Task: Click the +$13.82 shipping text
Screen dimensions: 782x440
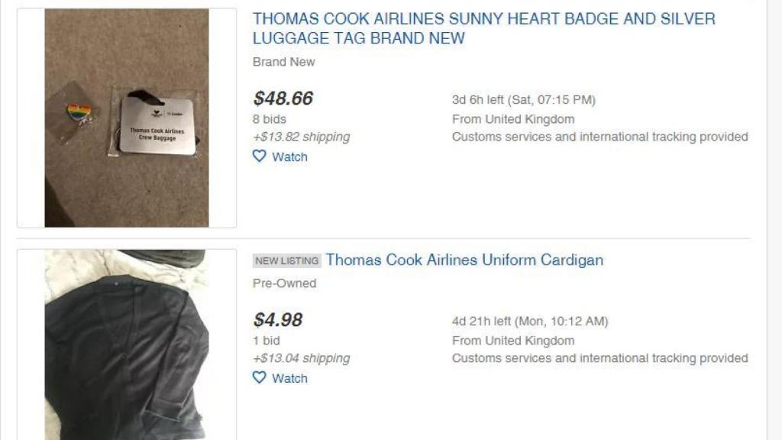Action: click(x=301, y=137)
